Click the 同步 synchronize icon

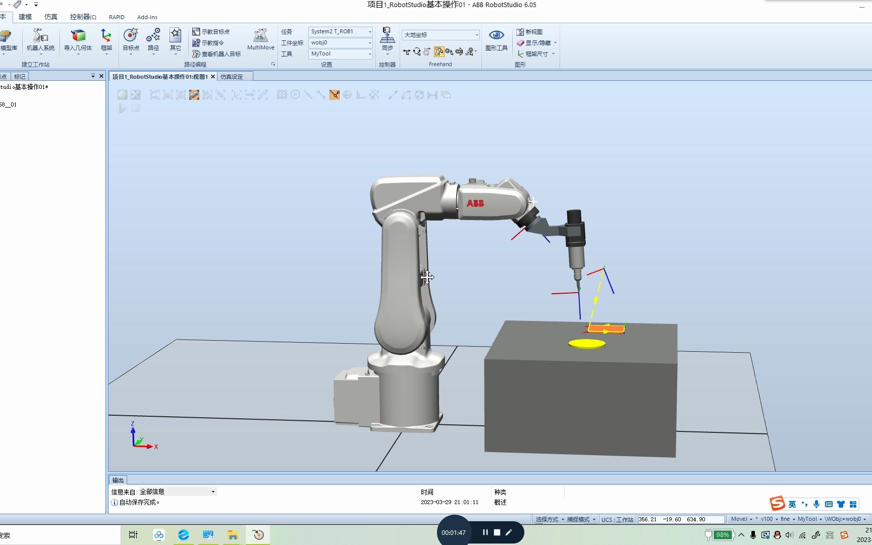coord(387,39)
